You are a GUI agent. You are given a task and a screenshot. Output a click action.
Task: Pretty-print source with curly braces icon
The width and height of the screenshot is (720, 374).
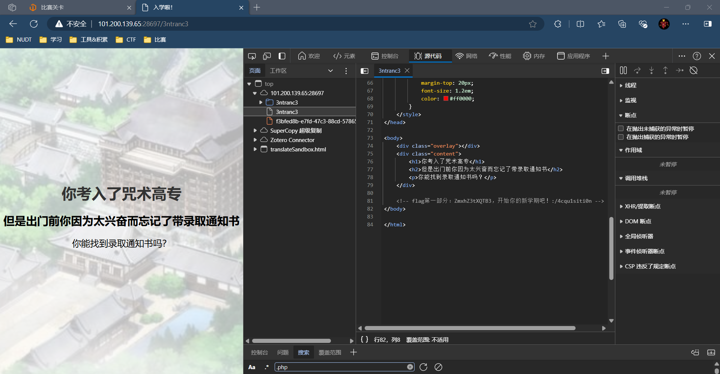pyautogui.click(x=364, y=340)
